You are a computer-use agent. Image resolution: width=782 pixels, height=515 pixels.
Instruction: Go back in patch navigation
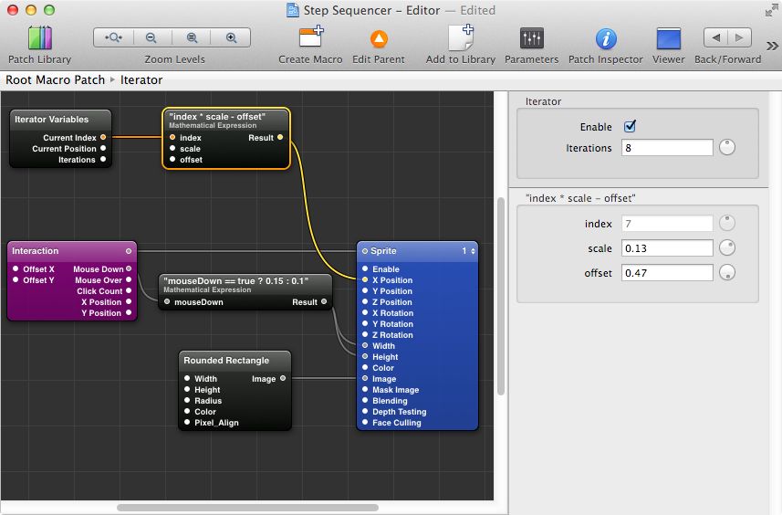(715, 37)
